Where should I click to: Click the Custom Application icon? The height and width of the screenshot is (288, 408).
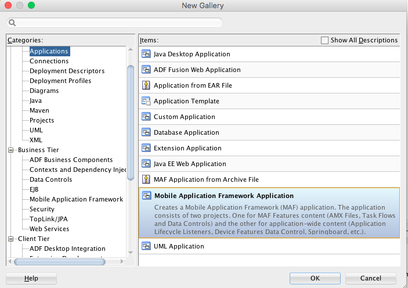pyautogui.click(x=146, y=116)
